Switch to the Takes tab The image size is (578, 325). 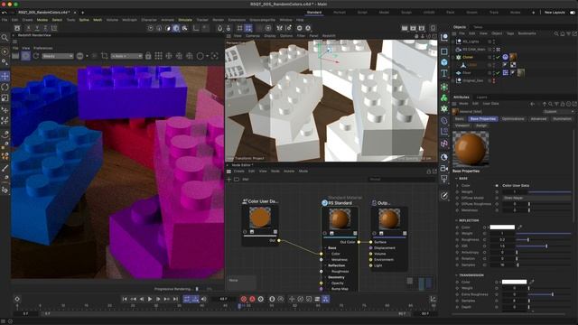pyautogui.click(x=478, y=27)
